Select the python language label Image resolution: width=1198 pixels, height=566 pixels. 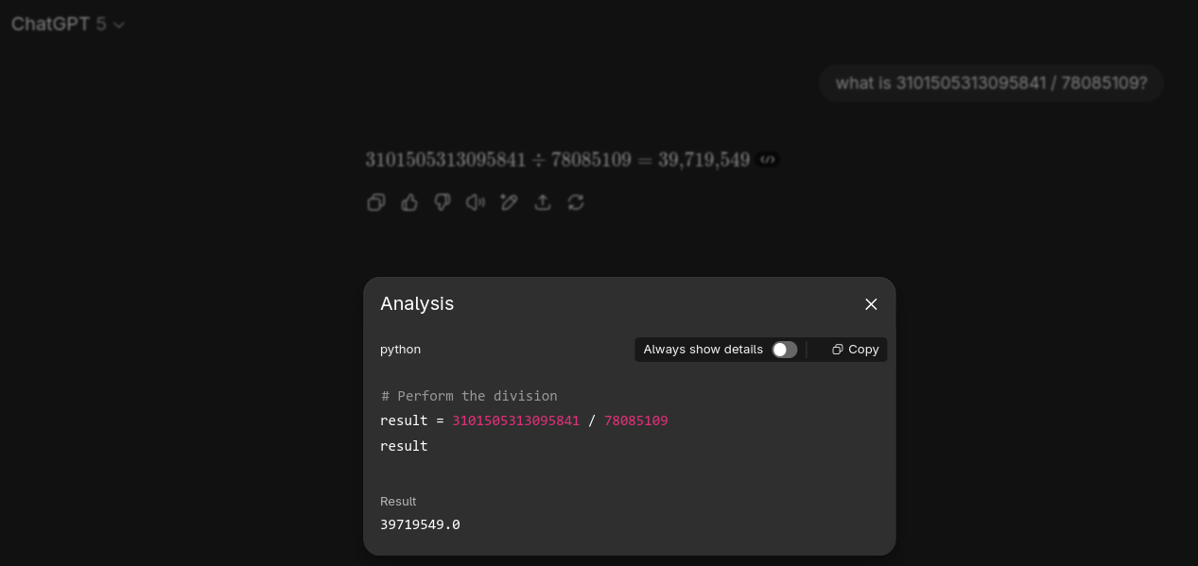point(400,350)
